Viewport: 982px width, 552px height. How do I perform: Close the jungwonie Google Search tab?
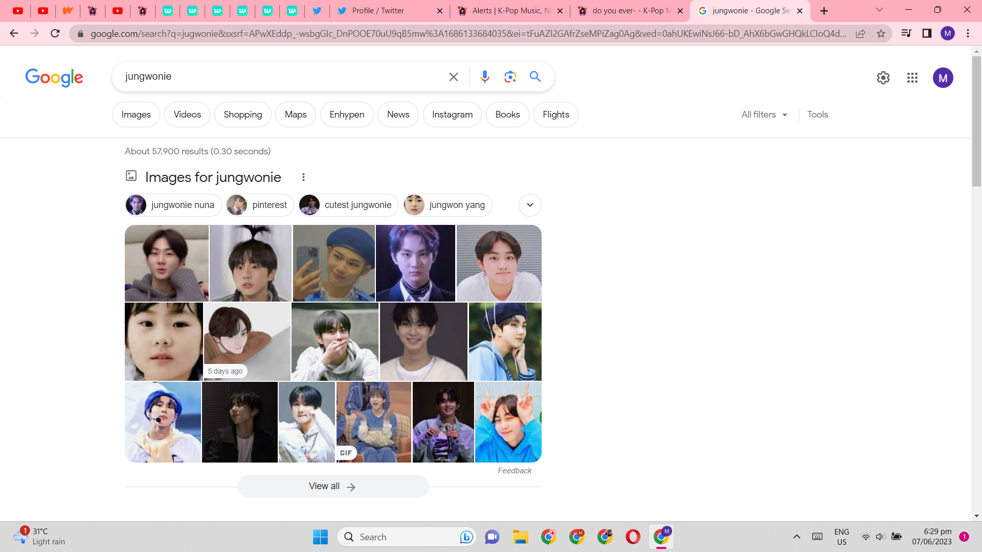[800, 11]
